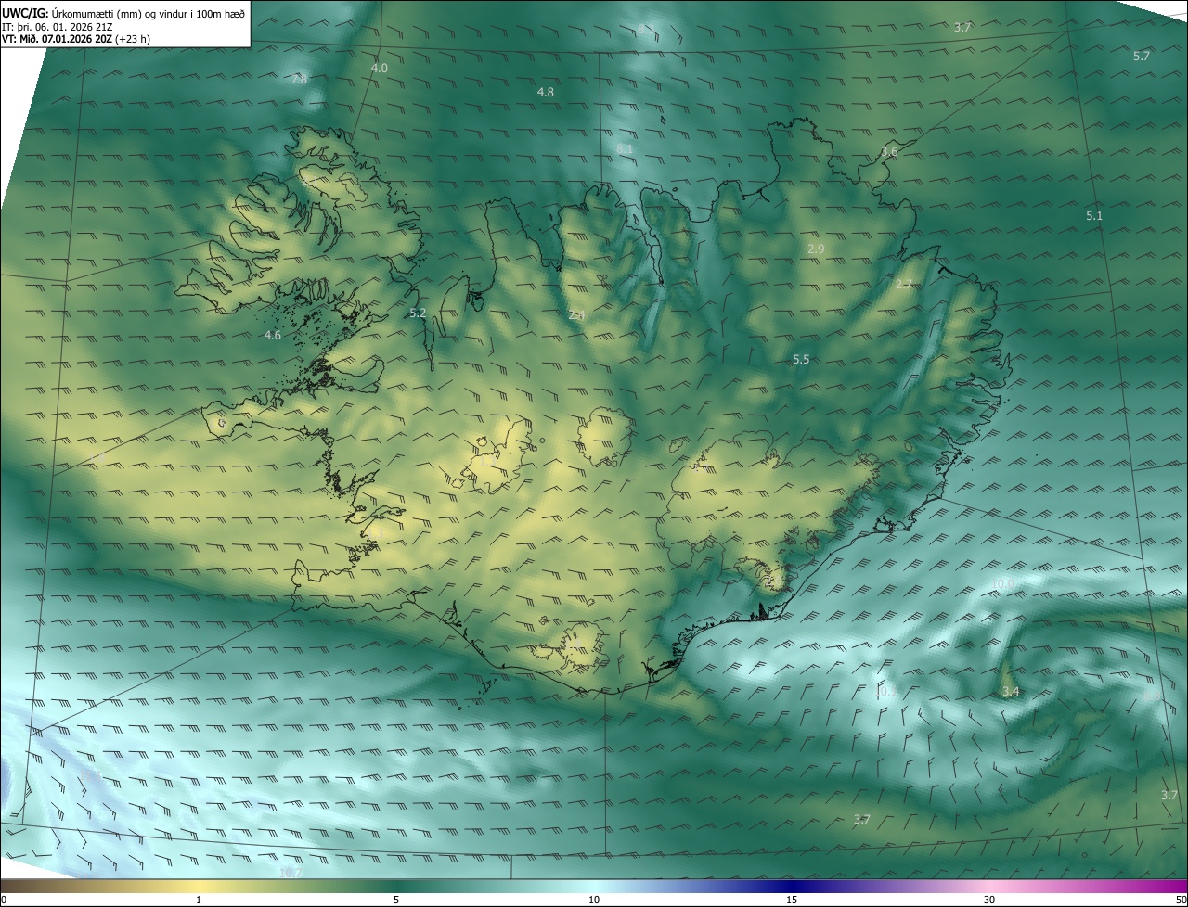This screenshot has height=907, width=1188.
Task: Click the 7.8 precipitation value label
Action: tap(299, 80)
